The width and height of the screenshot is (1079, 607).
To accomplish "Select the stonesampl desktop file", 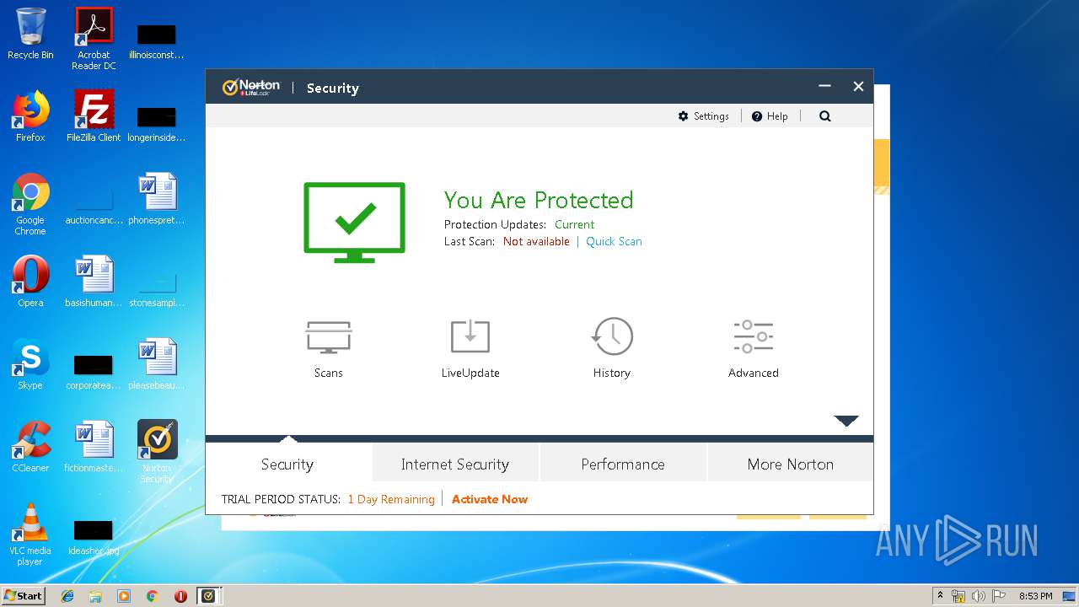I will (157, 288).
